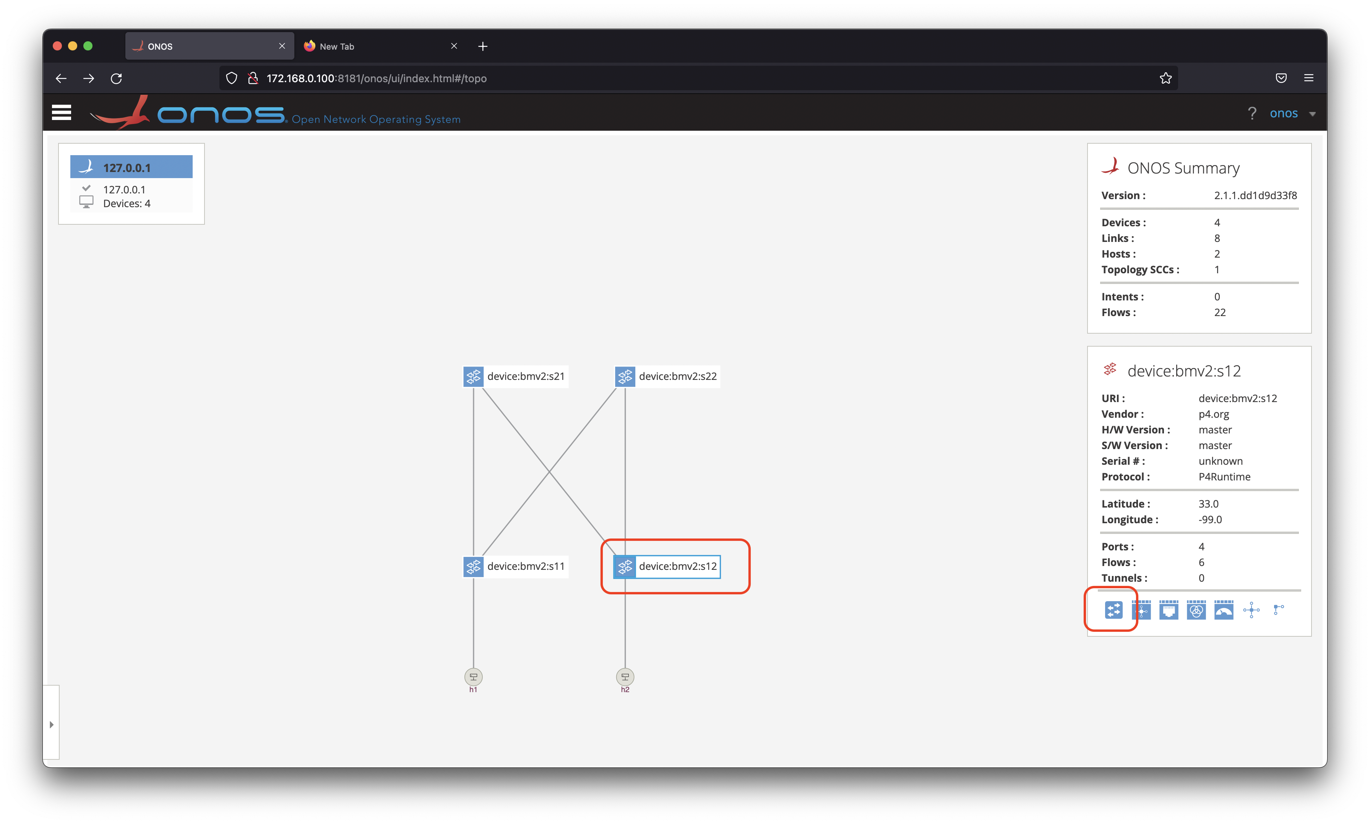Click the URI value device:bmv2:s12
Screen dimensions: 1370x824
pyautogui.click(x=1237, y=399)
